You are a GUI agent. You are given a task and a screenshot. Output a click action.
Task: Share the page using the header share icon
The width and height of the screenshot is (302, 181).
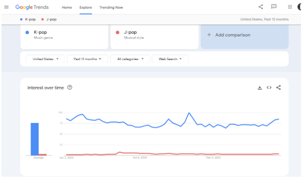[x=261, y=7]
